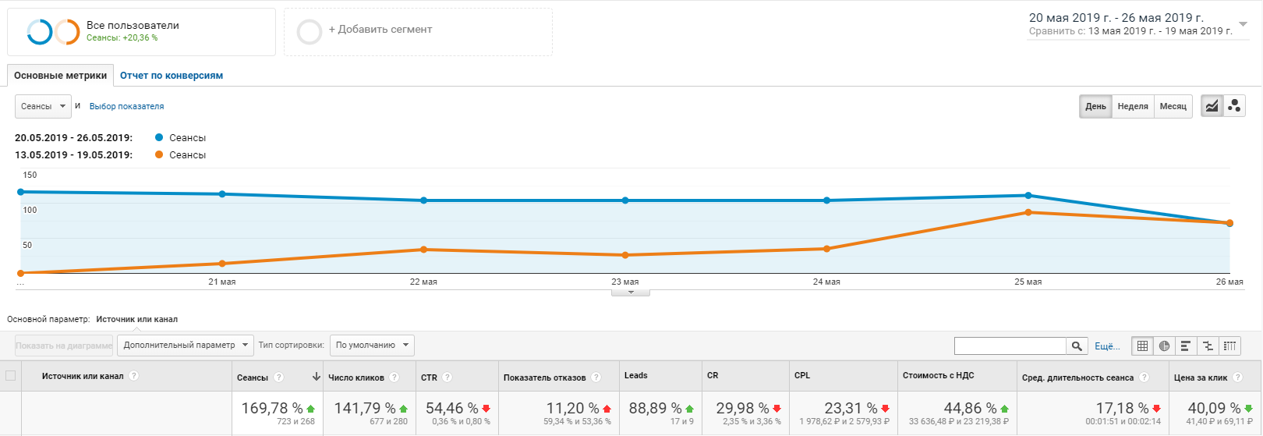The image size is (1263, 436).
Task: Open the Сеансы metric dropdown
Action: 43,106
